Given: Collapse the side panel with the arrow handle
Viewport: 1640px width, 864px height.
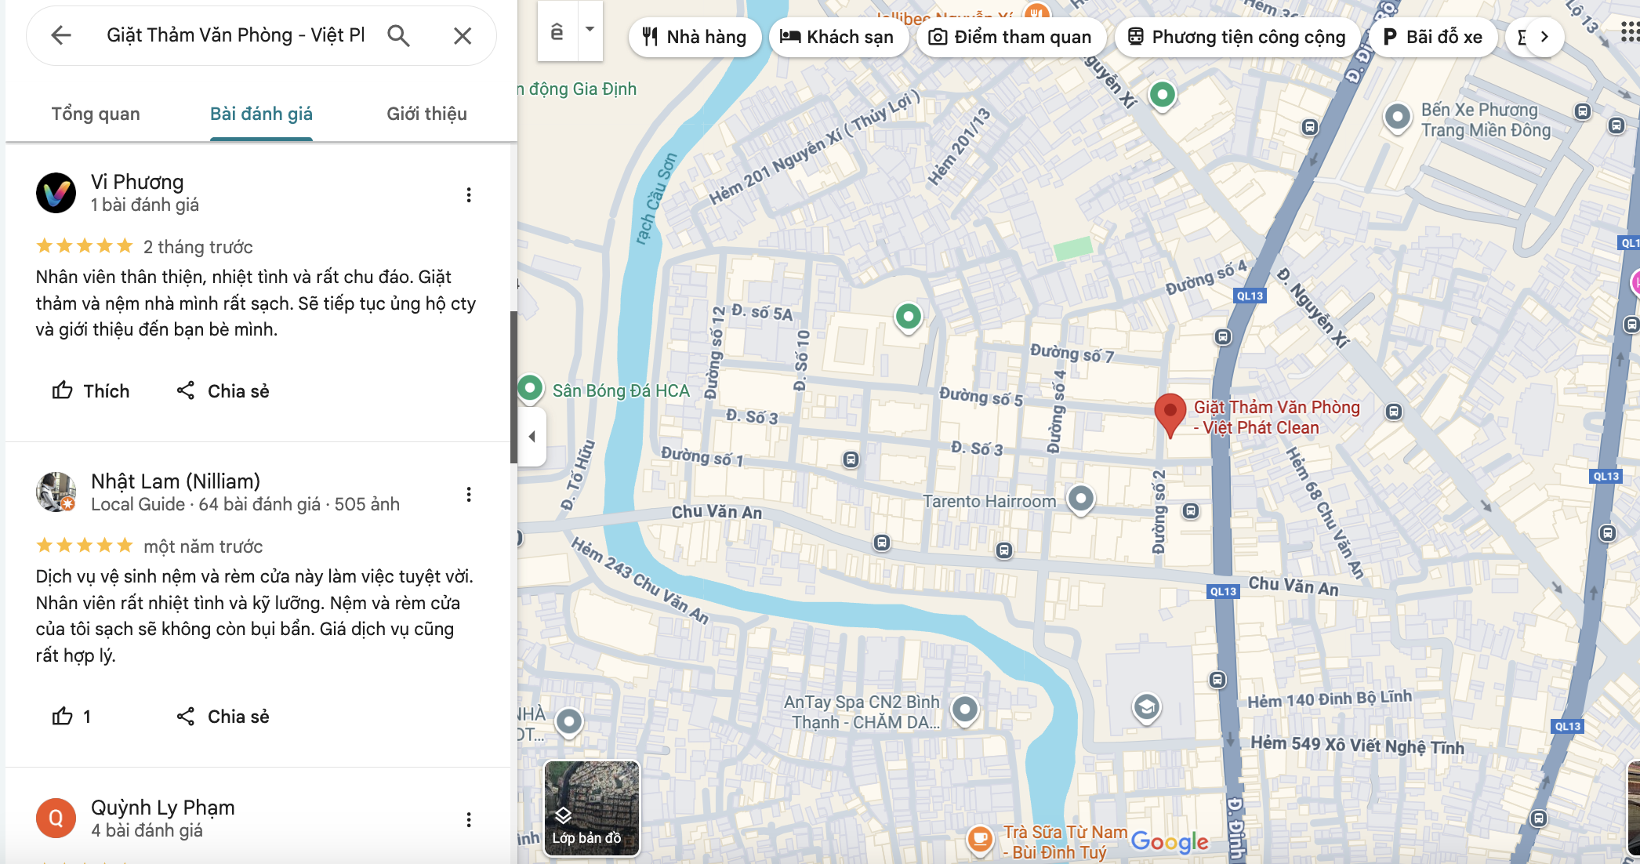Looking at the screenshot, I should click(532, 437).
